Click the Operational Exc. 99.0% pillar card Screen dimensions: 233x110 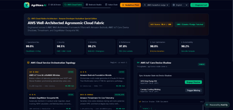38,47
